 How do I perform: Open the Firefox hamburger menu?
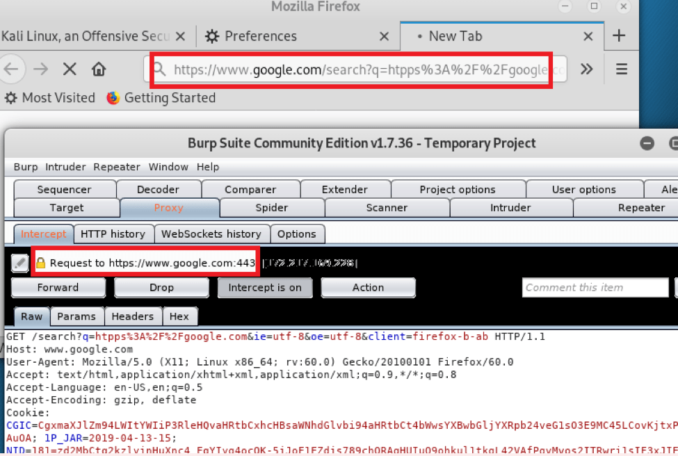(x=622, y=69)
